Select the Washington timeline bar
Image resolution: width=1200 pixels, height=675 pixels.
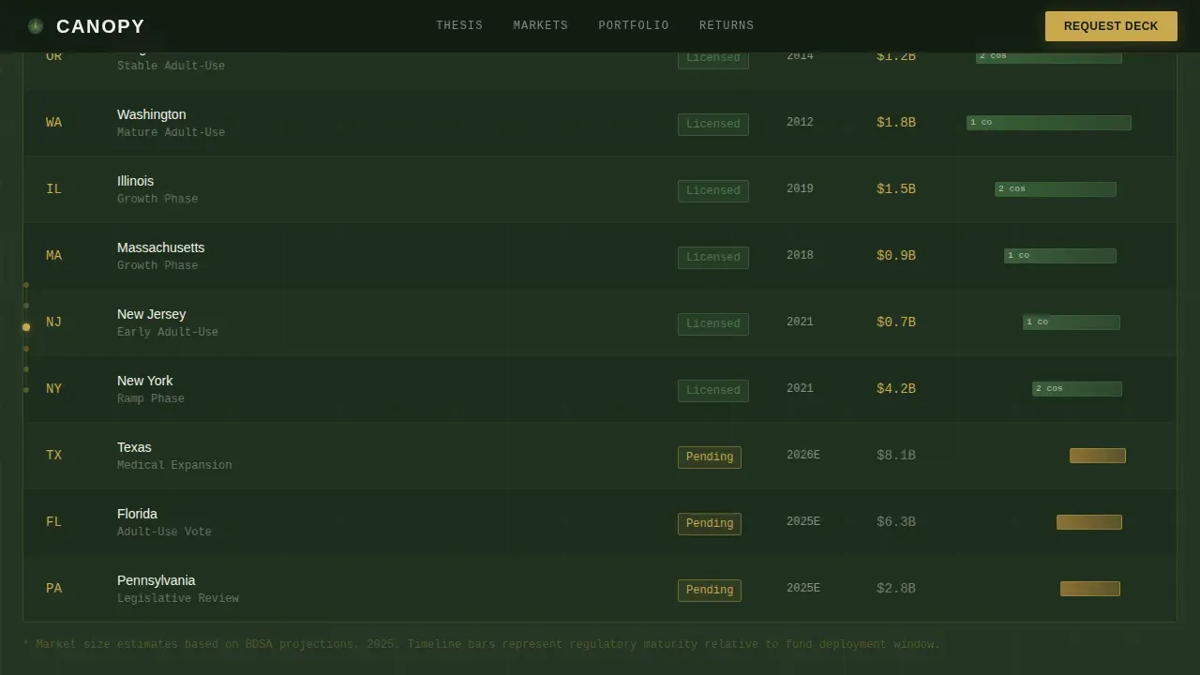pyautogui.click(x=1049, y=123)
